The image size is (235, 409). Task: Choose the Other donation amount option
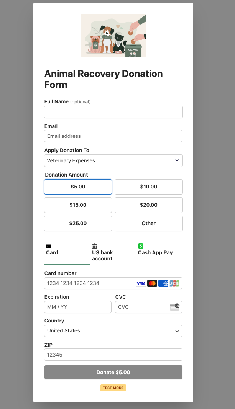point(149,224)
